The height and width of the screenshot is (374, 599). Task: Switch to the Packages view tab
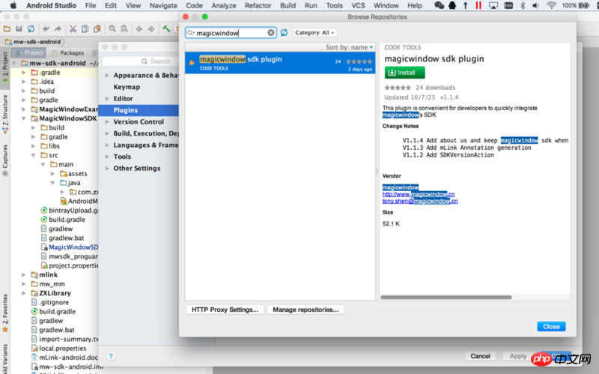point(68,52)
